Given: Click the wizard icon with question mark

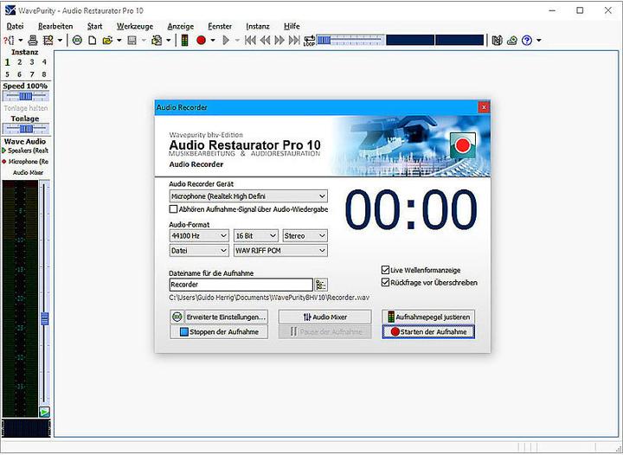Looking at the screenshot, I should 9,40.
